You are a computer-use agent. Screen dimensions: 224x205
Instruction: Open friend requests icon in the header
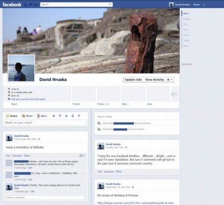coord(26,5)
